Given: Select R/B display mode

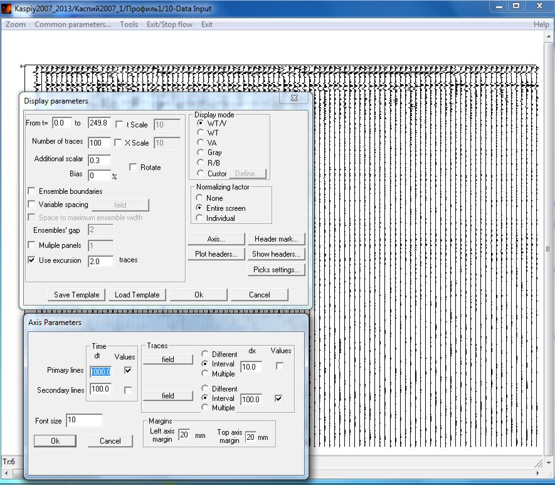Looking at the screenshot, I should point(200,163).
